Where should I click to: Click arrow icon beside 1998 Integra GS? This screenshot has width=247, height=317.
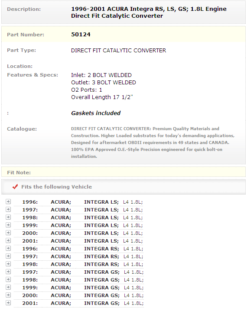[x=8, y=279]
